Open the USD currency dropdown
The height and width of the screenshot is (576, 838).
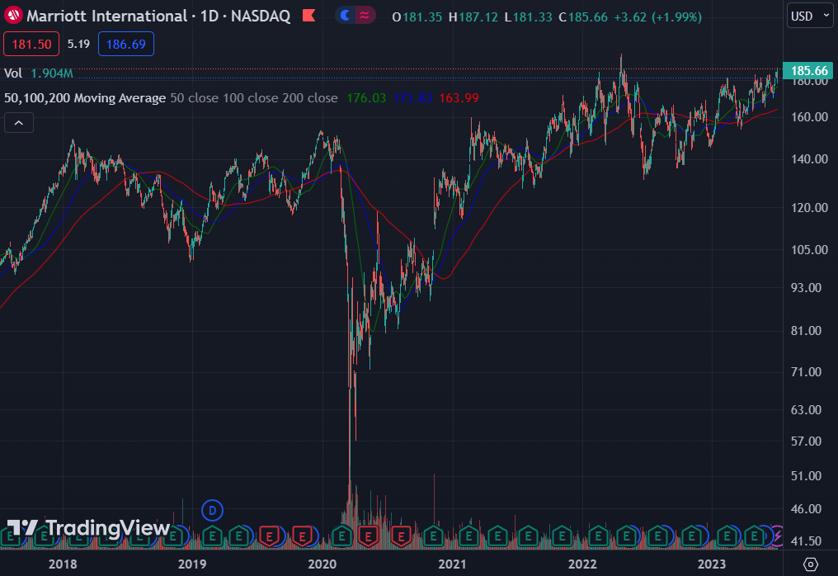[809, 16]
